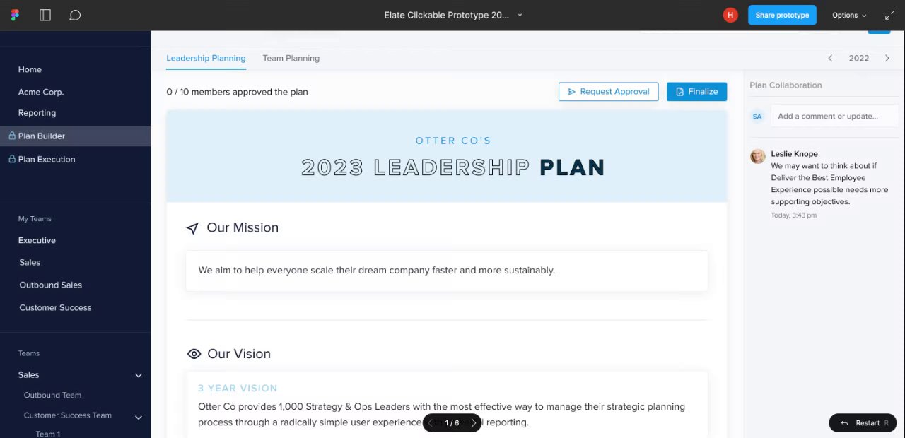Viewport: 905px width, 438px height.
Task: Enter fullscreen with the expand arrows icon
Action: coord(889,15)
